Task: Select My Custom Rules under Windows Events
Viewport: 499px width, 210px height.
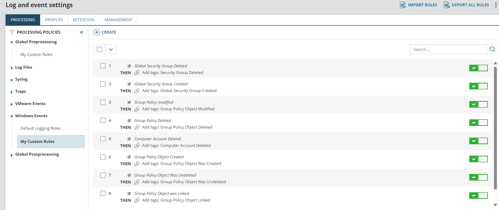Action: coord(51,142)
